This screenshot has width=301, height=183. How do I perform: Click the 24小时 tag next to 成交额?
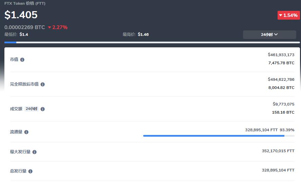point(32,109)
